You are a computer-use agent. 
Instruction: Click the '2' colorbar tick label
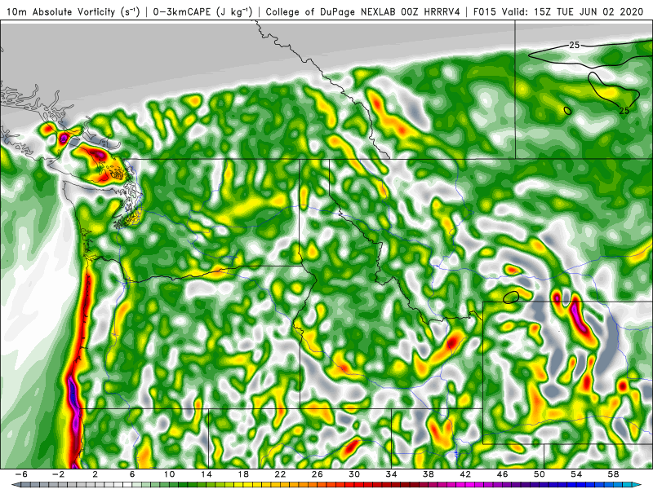96,474
